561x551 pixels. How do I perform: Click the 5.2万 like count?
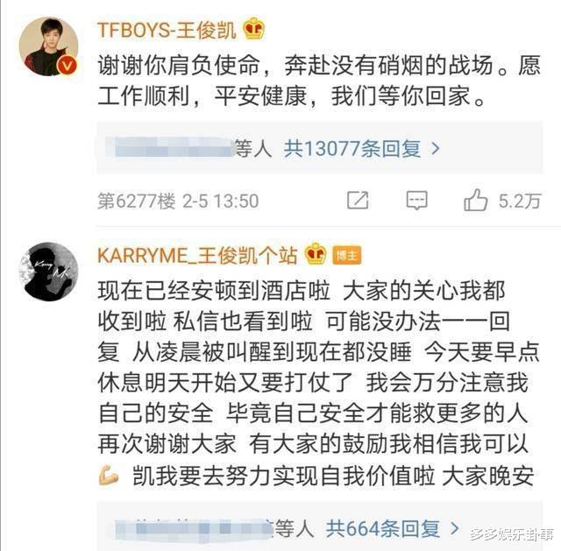coord(520,201)
